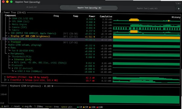Click the 200mW axis label
The width and height of the screenshot is (182, 109).
click(3, 86)
